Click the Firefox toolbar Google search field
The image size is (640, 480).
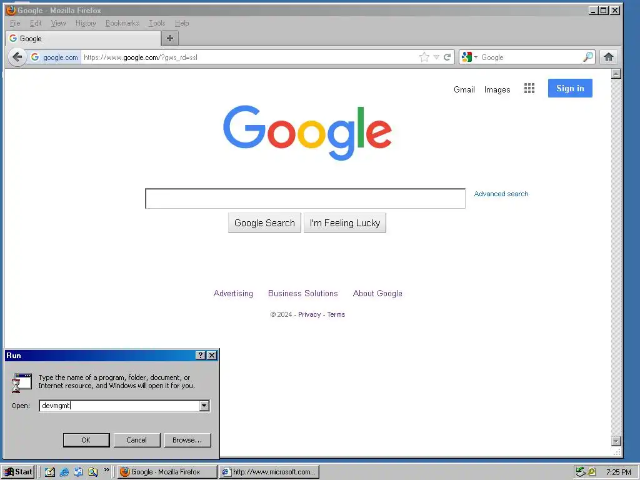pos(530,57)
